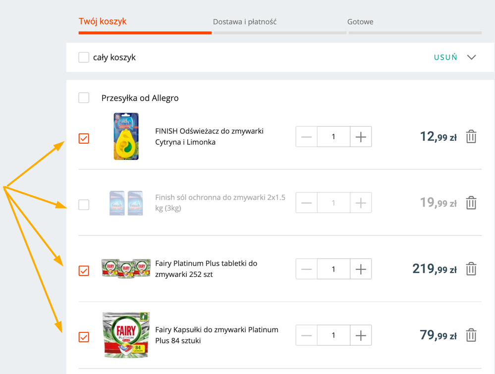Click the Przesyłka od Allegro label

pos(140,98)
